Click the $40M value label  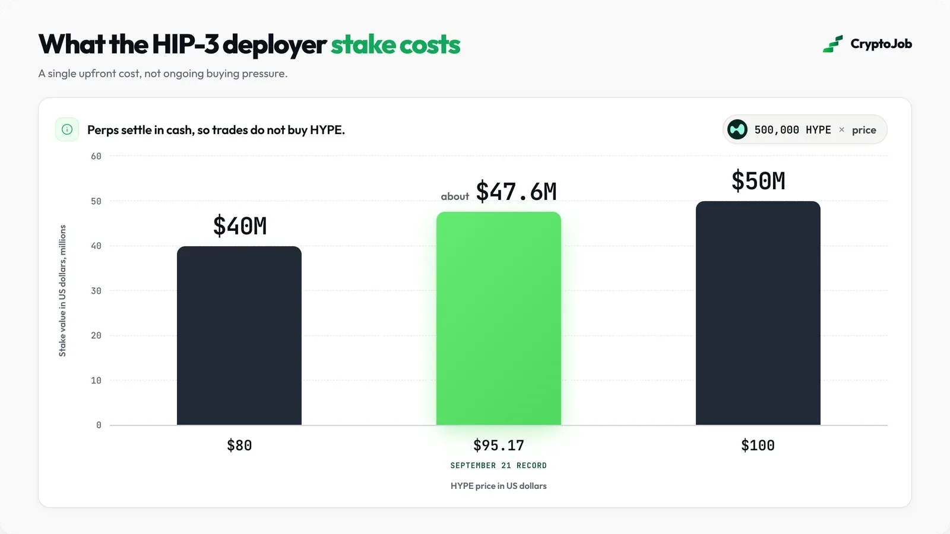point(240,226)
